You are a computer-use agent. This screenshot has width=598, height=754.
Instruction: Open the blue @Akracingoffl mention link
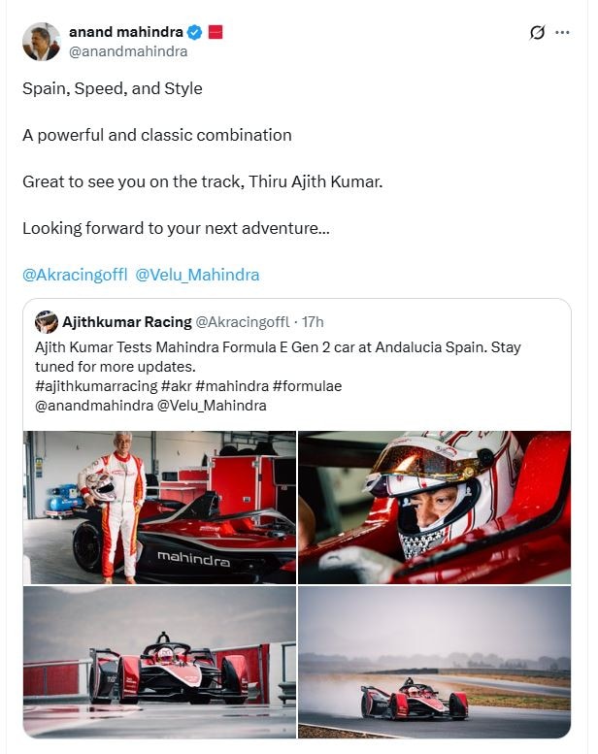74,275
